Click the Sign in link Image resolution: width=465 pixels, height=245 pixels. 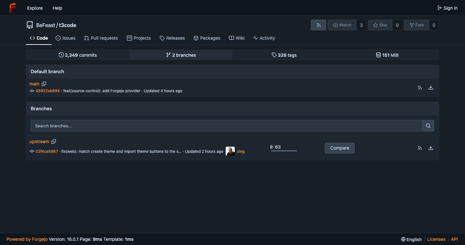coord(448,8)
